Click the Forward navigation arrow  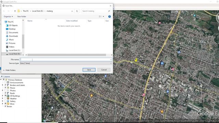tap(8, 11)
